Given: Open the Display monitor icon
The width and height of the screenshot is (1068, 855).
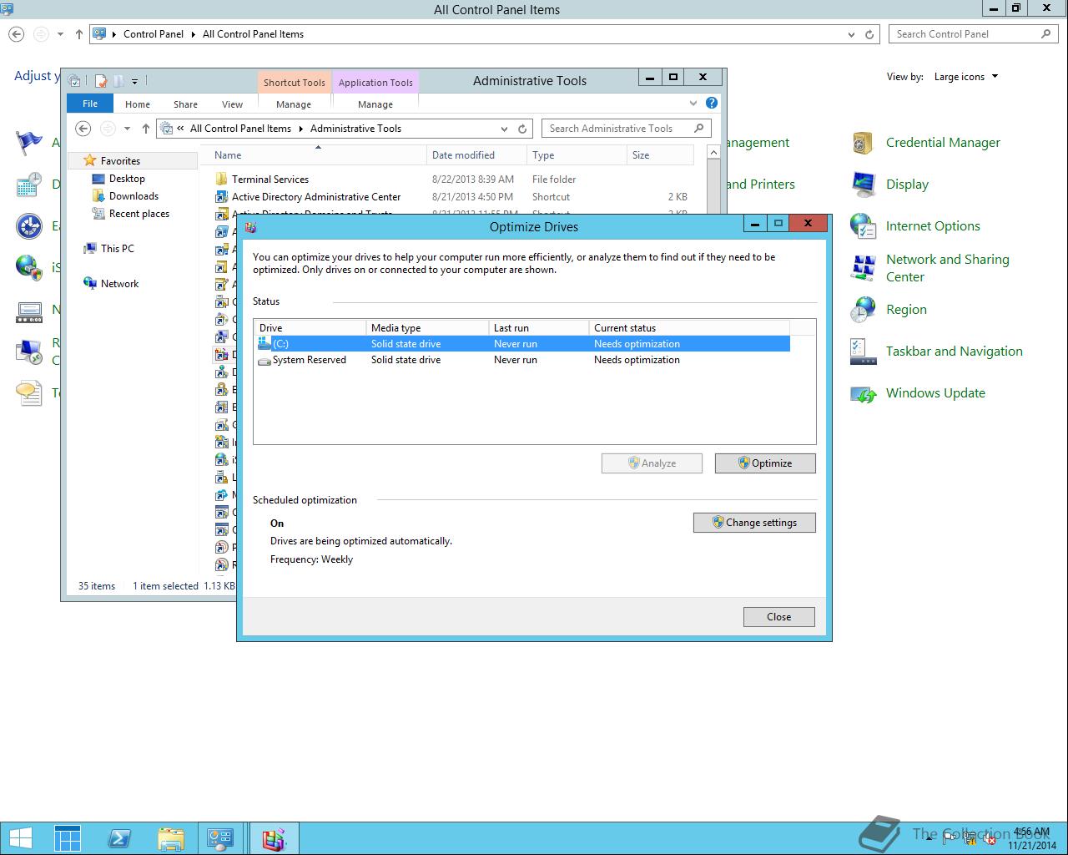Looking at the screenshot, I should pyautogui.click(x=863, y=185).
